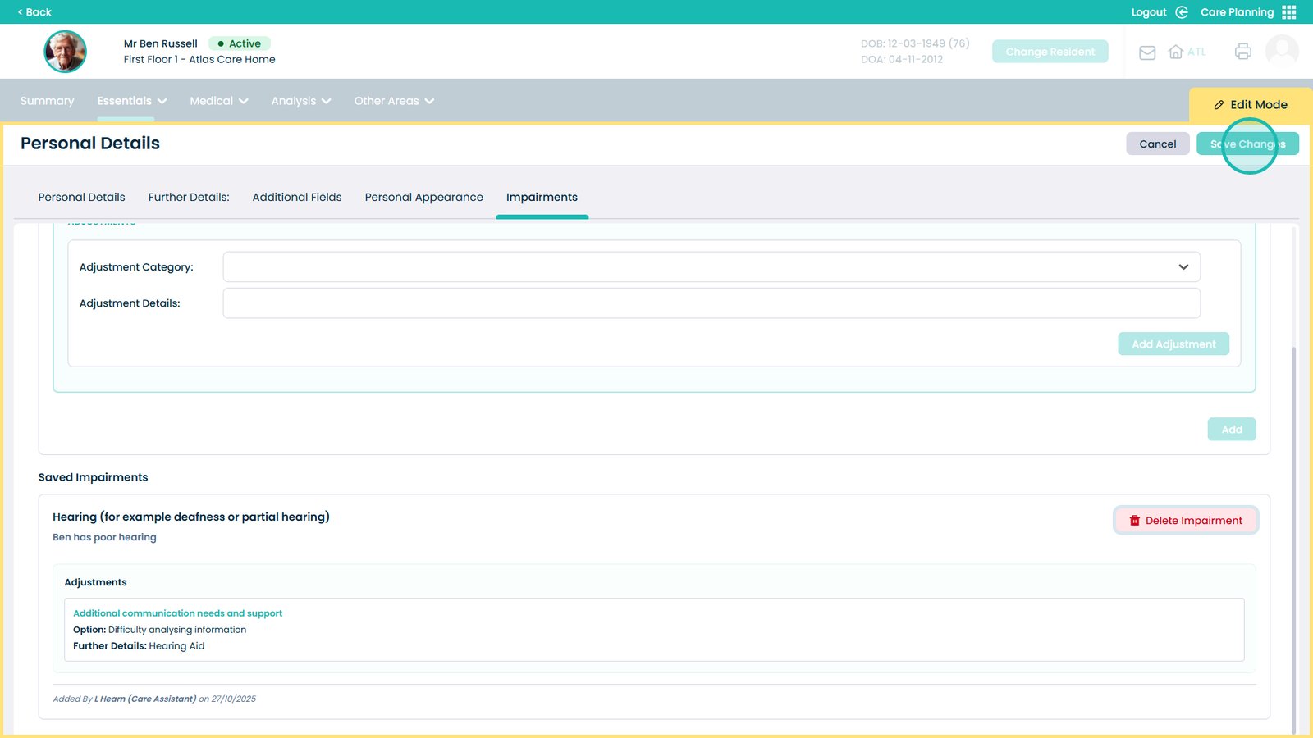1313x738 pixels.
Task: Click Ben Russell's resident photo
Action: coord(65,52)
